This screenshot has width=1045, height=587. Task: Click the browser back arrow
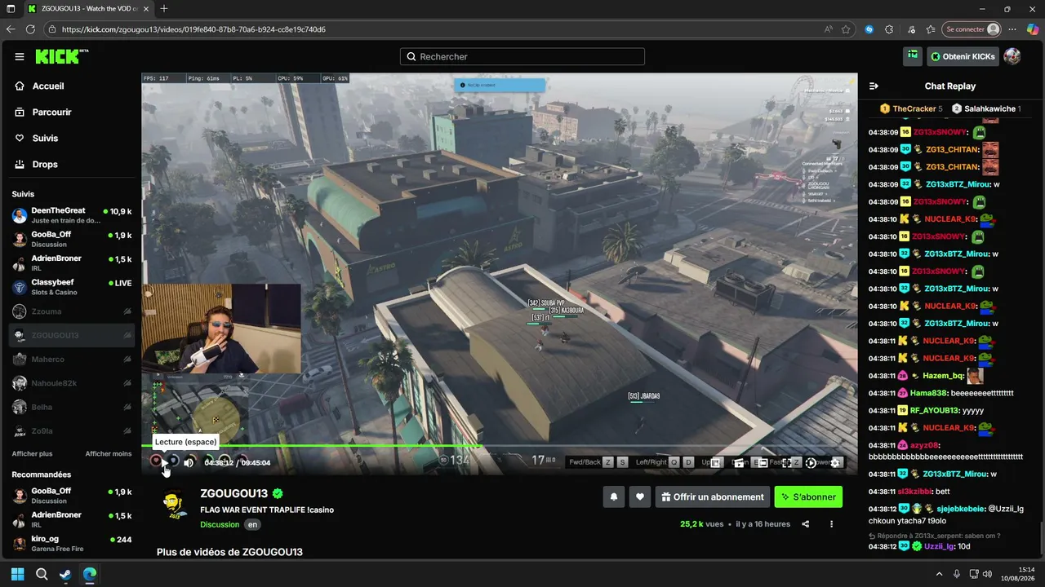tap(11, 29)
